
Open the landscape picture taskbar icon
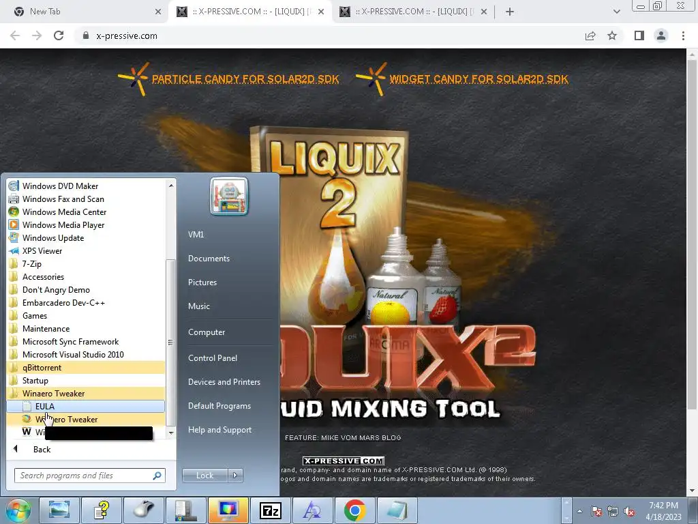[x=59, y=510]
